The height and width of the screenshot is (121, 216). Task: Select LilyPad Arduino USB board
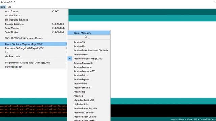tap(89, 100)
